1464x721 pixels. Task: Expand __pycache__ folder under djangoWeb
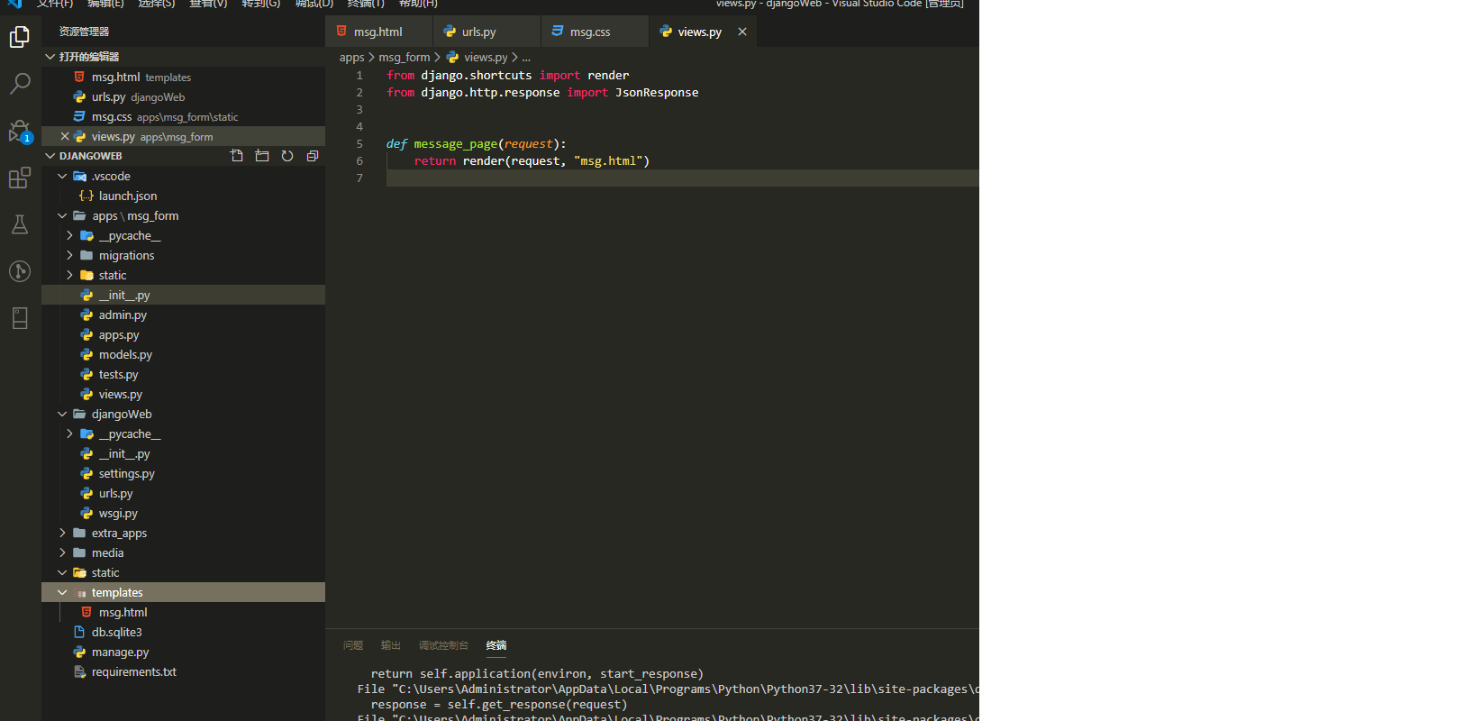point(183,434)
